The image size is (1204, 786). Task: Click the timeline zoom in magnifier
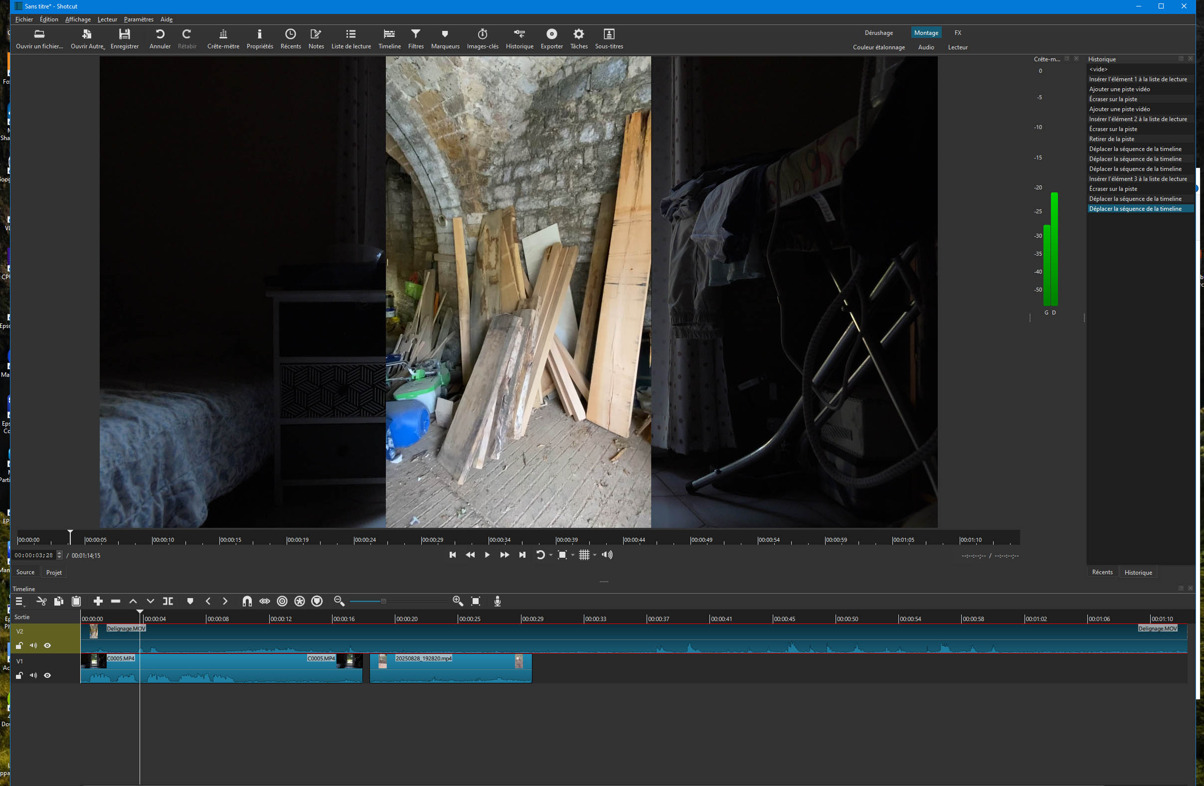pos(457,601)
